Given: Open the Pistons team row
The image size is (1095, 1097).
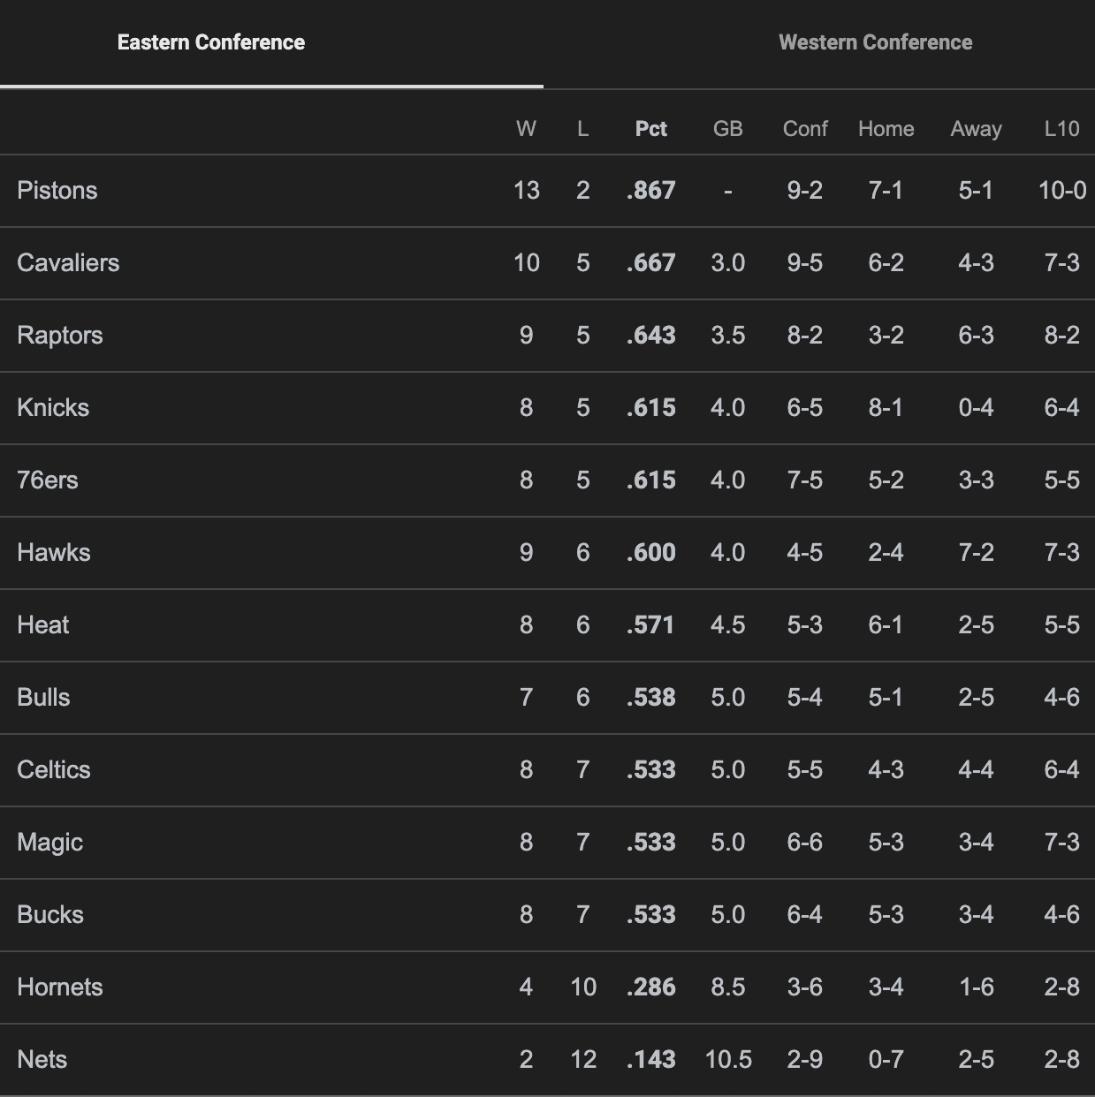Looking at the screenshot, I should pyautogui.click(x=57, y=191).
